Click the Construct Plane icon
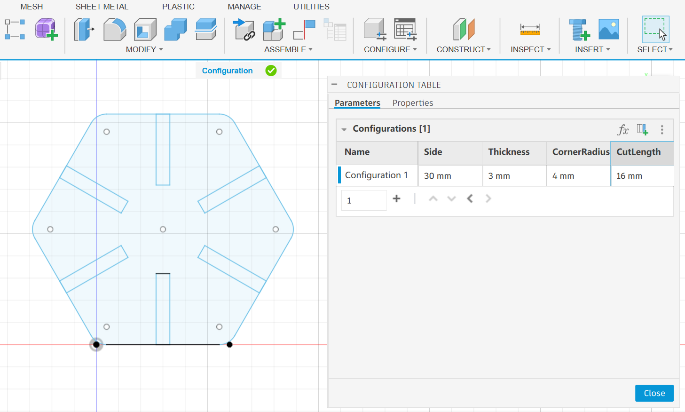The image size is (685, 412). pos(464,29)
